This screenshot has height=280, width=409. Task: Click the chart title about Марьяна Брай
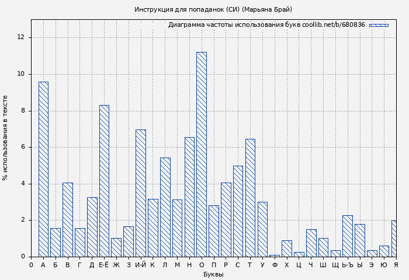213,9
